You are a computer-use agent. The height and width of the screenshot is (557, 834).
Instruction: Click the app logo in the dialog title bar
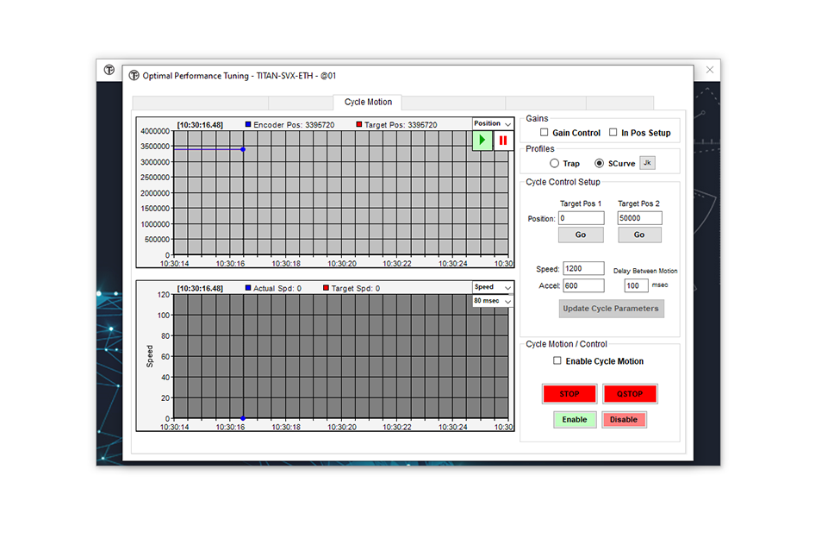(134, 76)
